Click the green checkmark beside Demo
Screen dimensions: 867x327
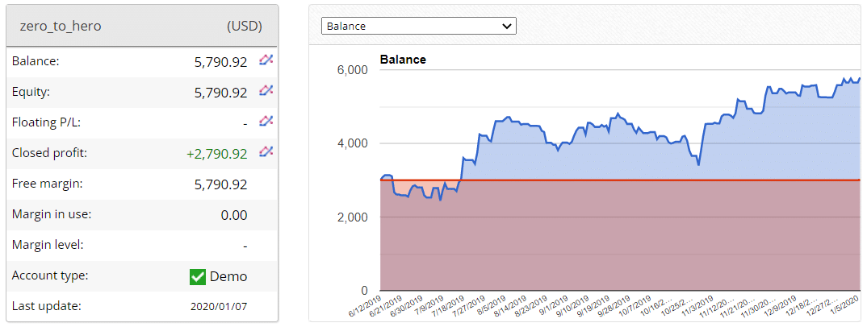tap(197, 276)
